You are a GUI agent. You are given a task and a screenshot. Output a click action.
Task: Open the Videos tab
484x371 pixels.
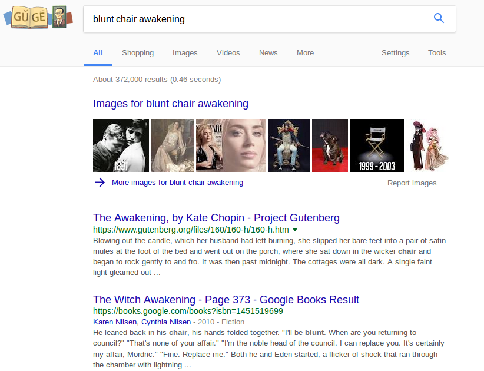coord(228,53)
